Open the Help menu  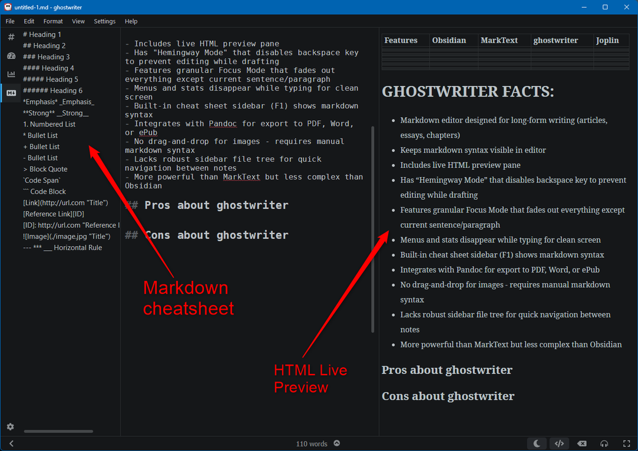(131, 21)
